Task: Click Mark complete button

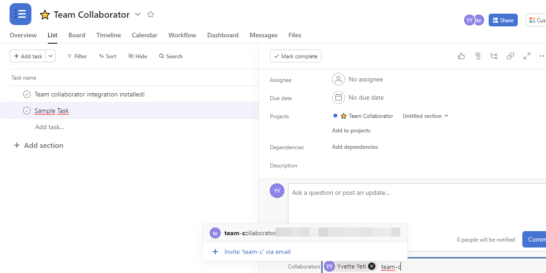Action: coord(296,56)
